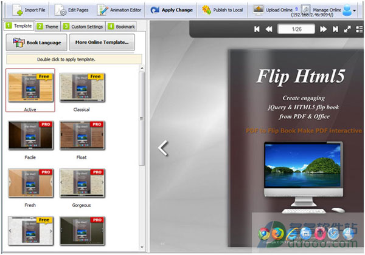Click the Publish to Local gears icon
The image size is (365, 255).
pyautogui.click(x=206, y=10)
